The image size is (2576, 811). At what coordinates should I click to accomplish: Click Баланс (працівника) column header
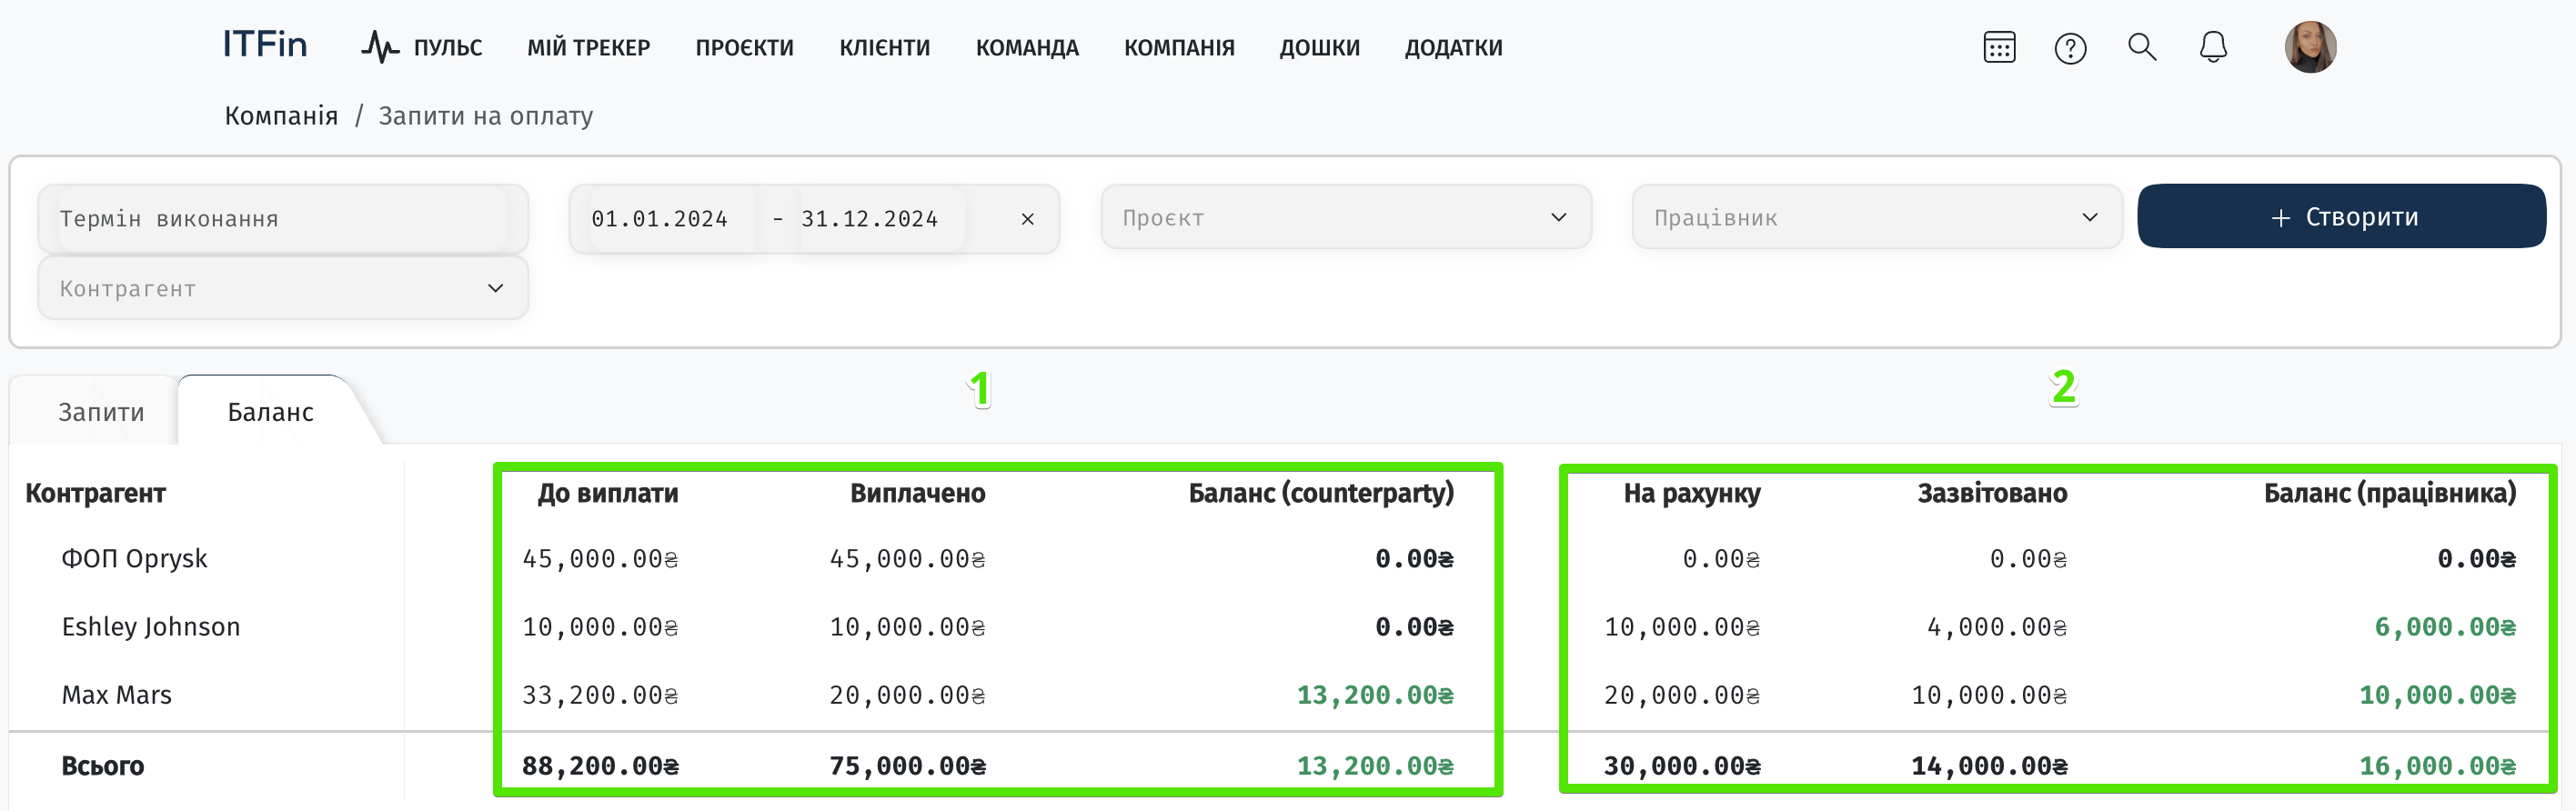pyautogui.click(x=2390, y=493)
